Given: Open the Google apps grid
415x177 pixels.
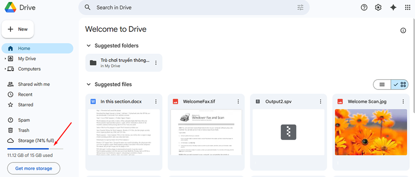Looking at the screenshot, I should [408, 7].
